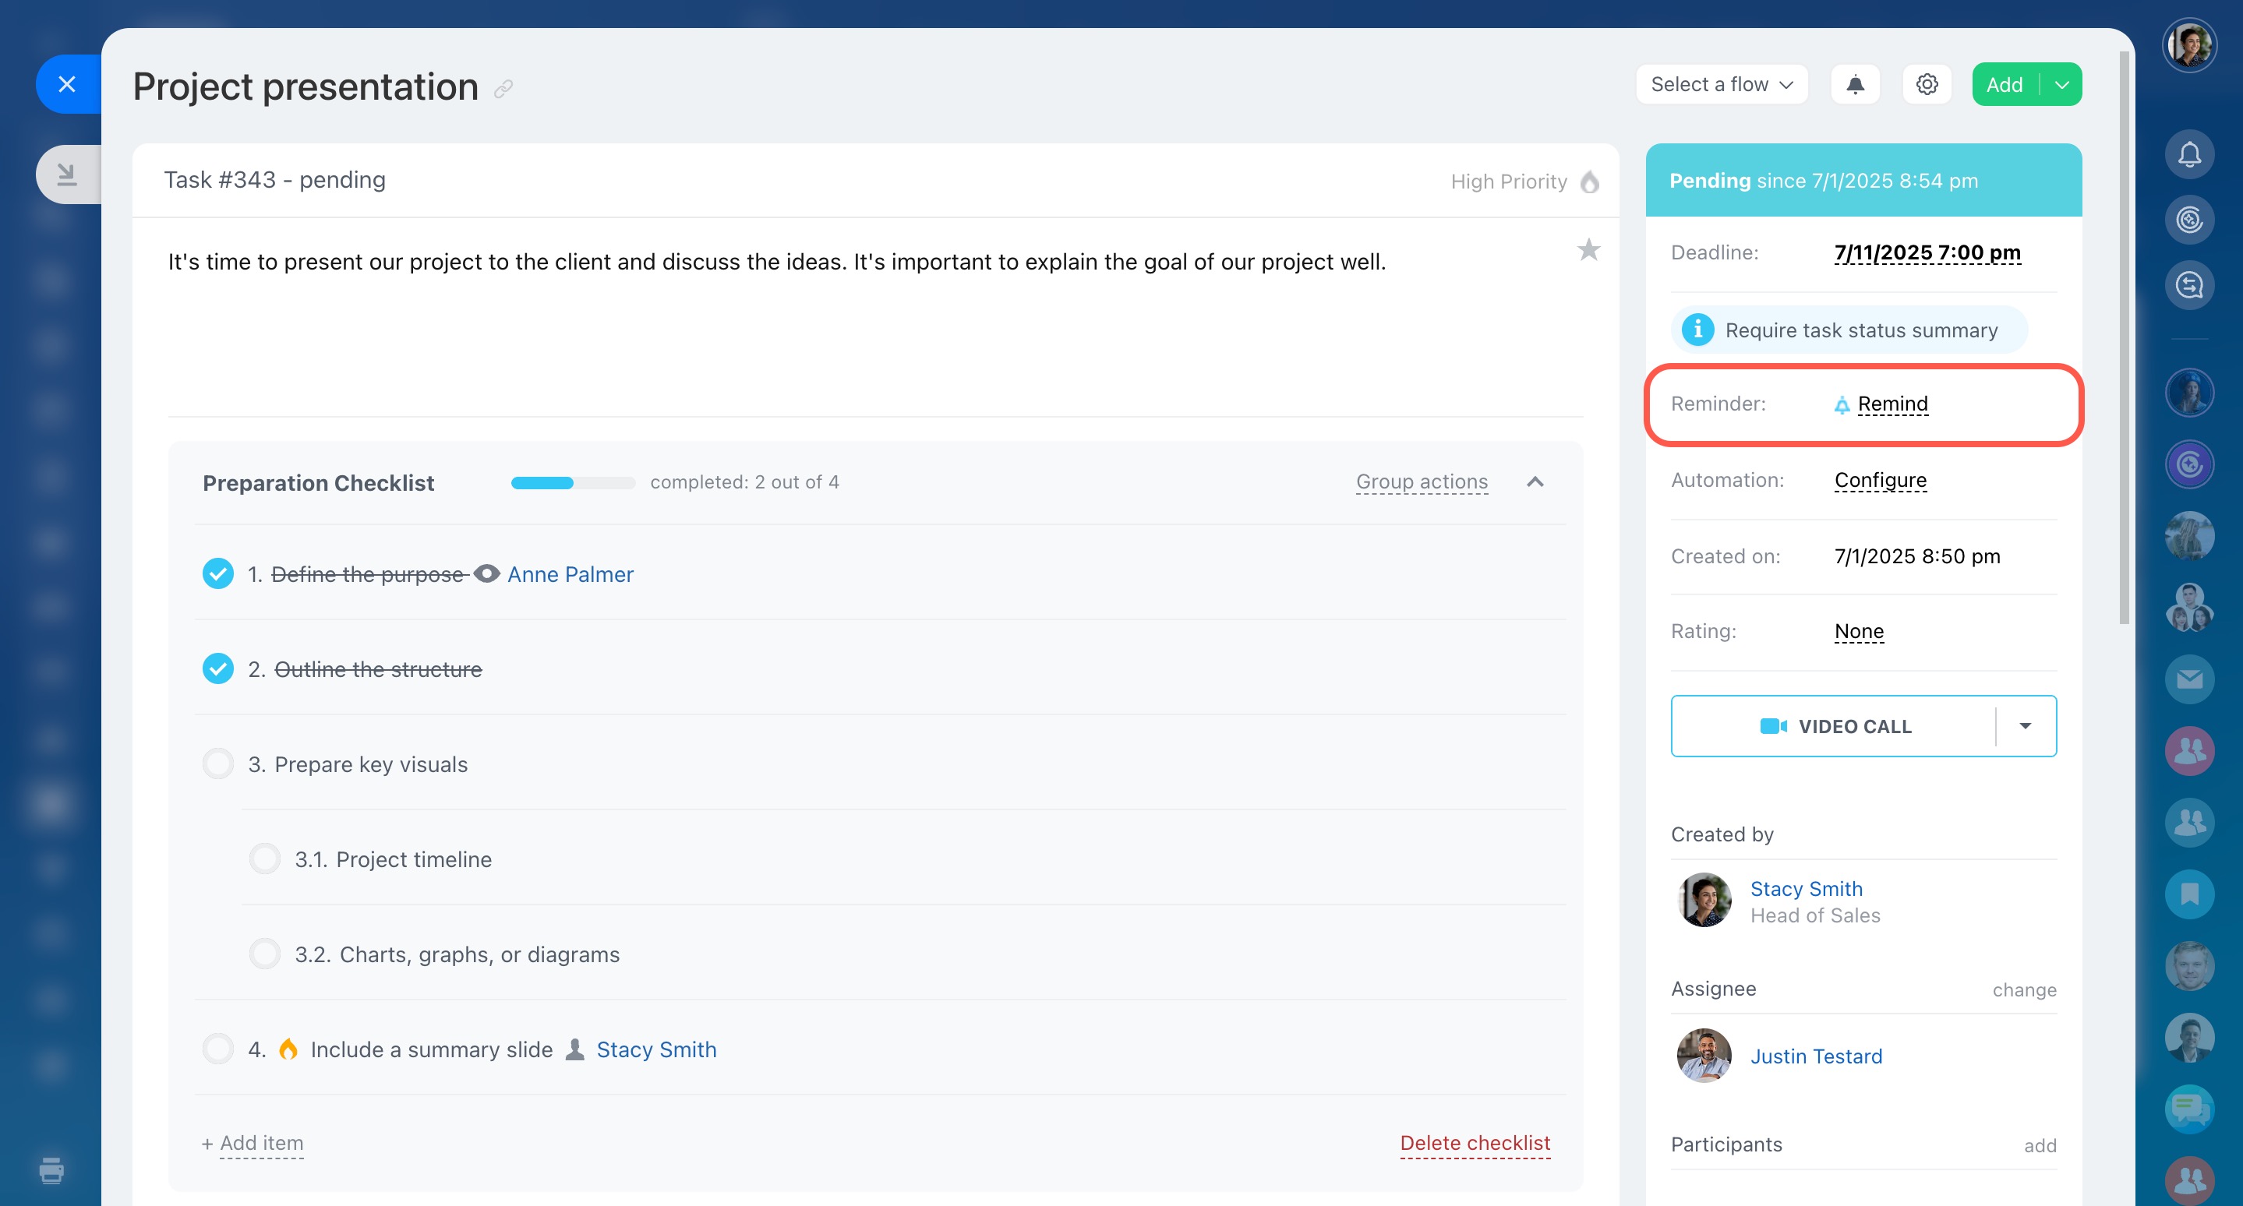This screenshot has height=1206, width=2243.
Task: Open the pink group chat icon in sidebar
Action: (2188, 750)
